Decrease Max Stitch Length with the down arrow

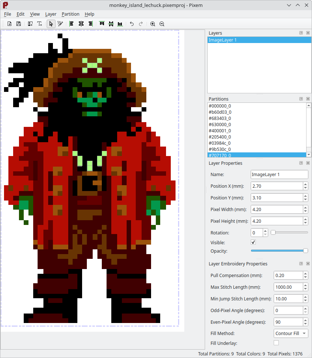305,289
